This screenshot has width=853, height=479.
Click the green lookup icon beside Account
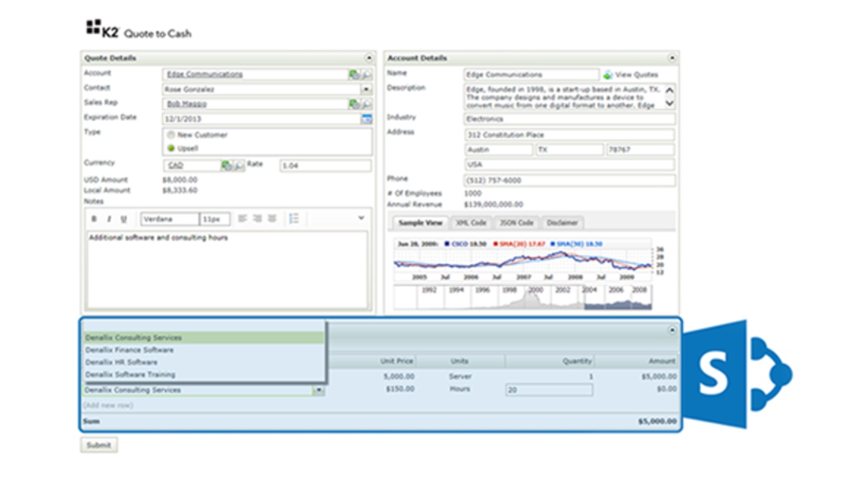coord(354,75)
